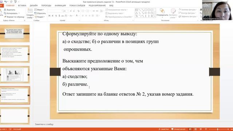The image size is (233, 131).
Task: Switch to slide sorter view in status bar
Action: click(196, 129)
